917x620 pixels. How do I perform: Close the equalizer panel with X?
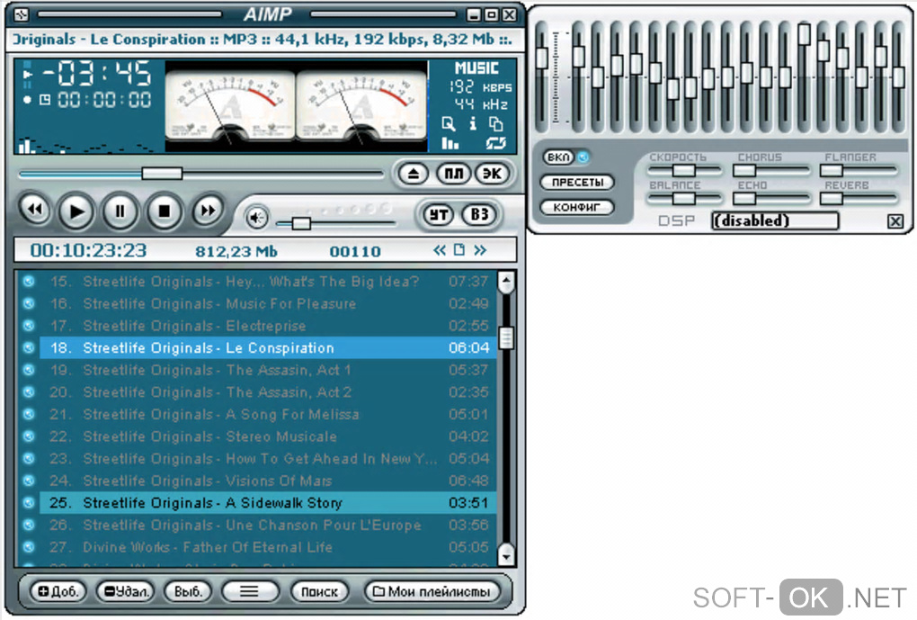[x=895, y=221]
